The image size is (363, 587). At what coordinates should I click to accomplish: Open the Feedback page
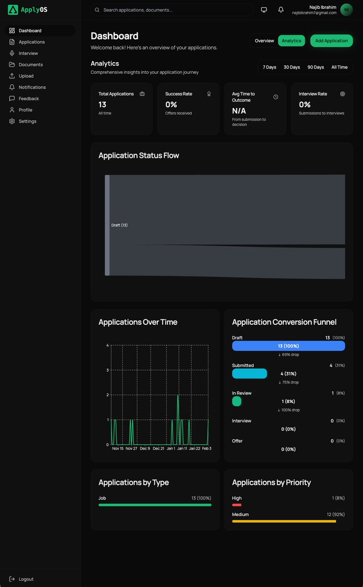point(40,98)
